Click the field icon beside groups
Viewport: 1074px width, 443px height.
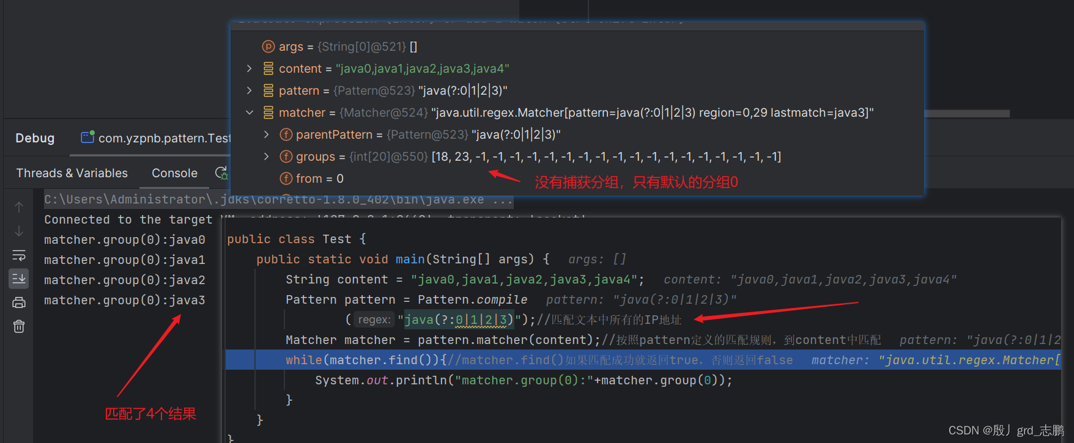[x=286, y=156]
